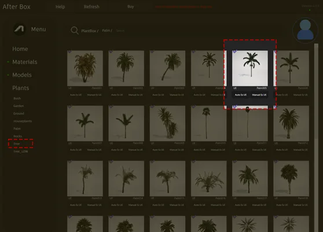Click the PlantBox breadcrumb

pos(89,31)
